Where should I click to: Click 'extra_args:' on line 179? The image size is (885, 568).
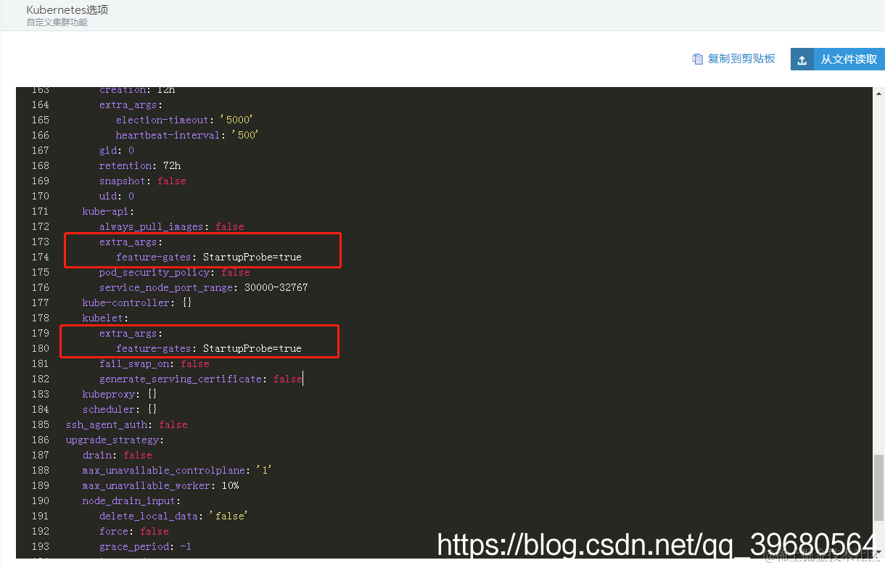(x=131, y=333)
